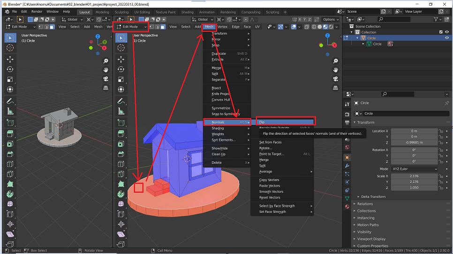Select the Scale tool in left viewport toolbar
Screen dimensions: 453x254
[x=10, y=80]
